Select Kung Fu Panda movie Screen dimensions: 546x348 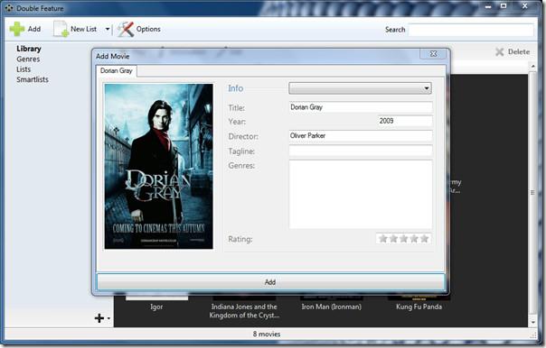click(x=419, y=307)
